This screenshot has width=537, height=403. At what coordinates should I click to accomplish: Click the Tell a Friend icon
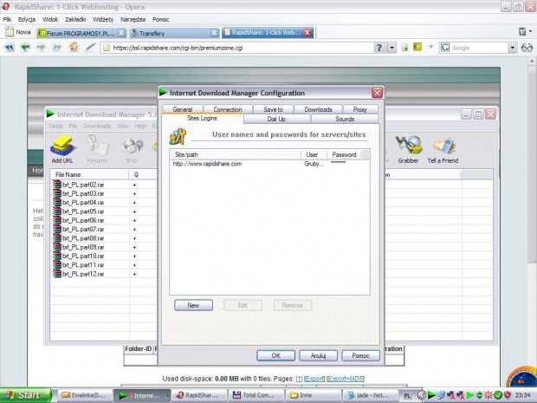click(443, 149)
